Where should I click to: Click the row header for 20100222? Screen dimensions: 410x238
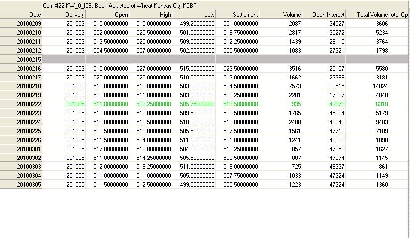pos(21,104)
